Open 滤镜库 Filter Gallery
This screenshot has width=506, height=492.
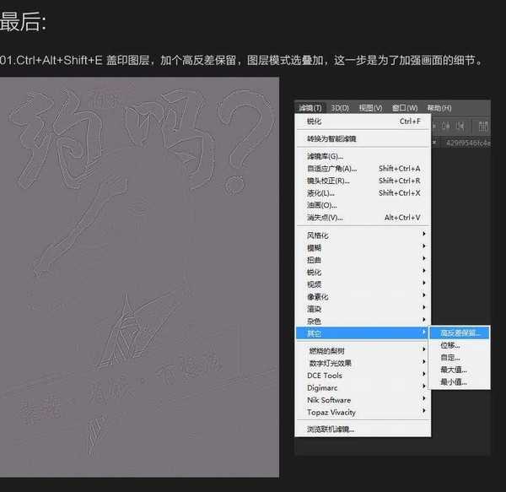pos(325,156)
